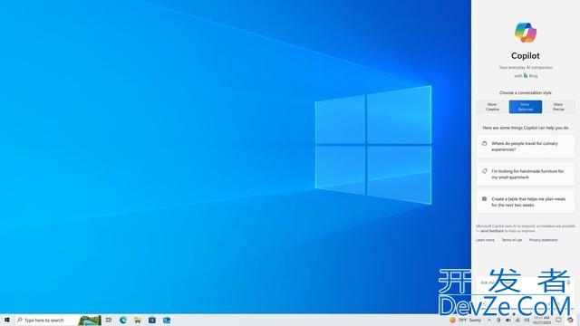The height and width of the screenshot is (326, 580).
Task: Select the More Balanced conversation style
Action: [526, 107]
